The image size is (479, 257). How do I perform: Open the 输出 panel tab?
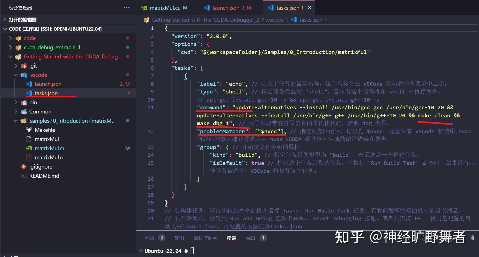click(179, 238)
